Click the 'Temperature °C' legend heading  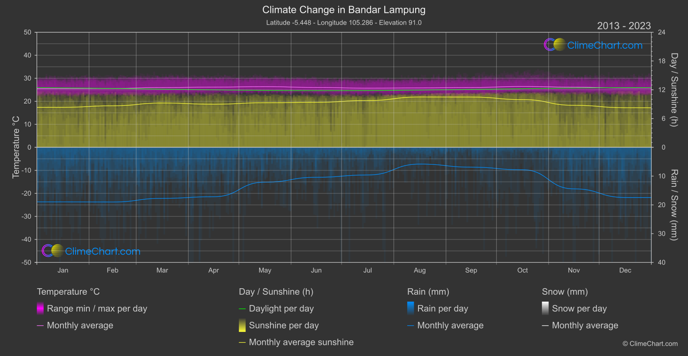(68, 292)
